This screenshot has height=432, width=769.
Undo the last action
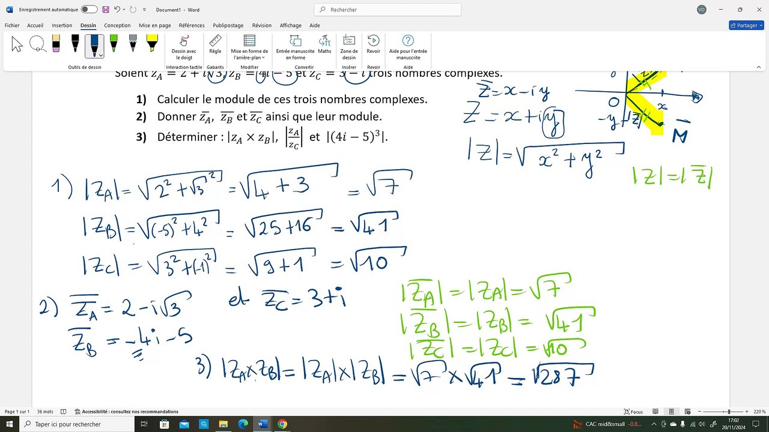point(118,10)
